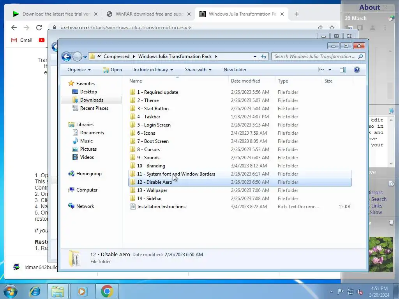Image resolution: width=399 pixels, height=299 pixels.
Task: Open Music library
Action: [x=86, y=141]
